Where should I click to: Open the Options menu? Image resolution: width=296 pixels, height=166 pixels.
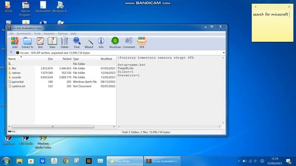(62, 34)
